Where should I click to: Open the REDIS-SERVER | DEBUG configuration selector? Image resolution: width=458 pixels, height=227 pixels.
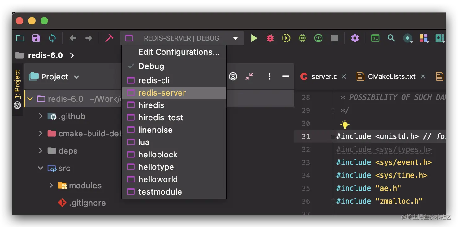[182, 38]
